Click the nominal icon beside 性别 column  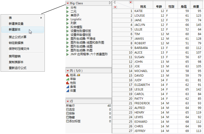click(x=68, y=83)
